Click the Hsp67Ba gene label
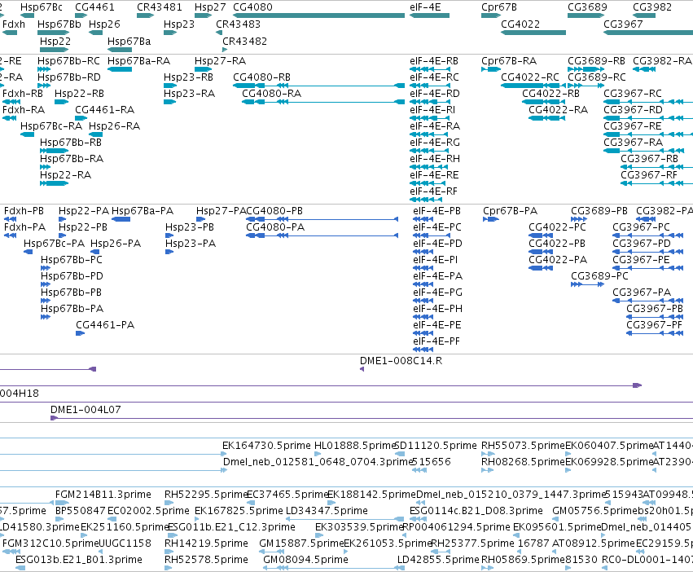This screenshot has width=693, height=572. [129, 41]
